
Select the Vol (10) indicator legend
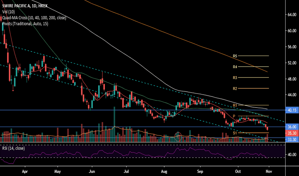tap(8, 12)
